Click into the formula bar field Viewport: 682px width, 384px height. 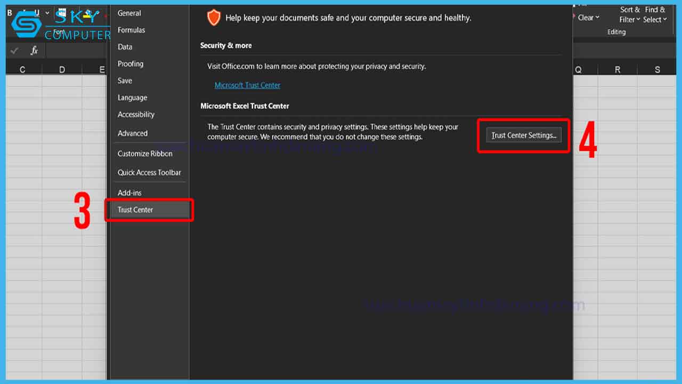(x=77, y=51)
